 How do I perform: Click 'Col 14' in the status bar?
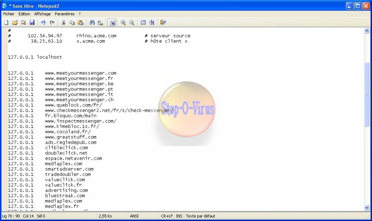28,216
